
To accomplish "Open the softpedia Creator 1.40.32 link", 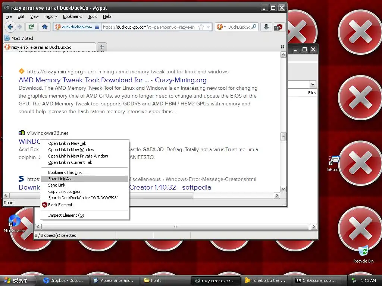I will click(x=170, y=187).
